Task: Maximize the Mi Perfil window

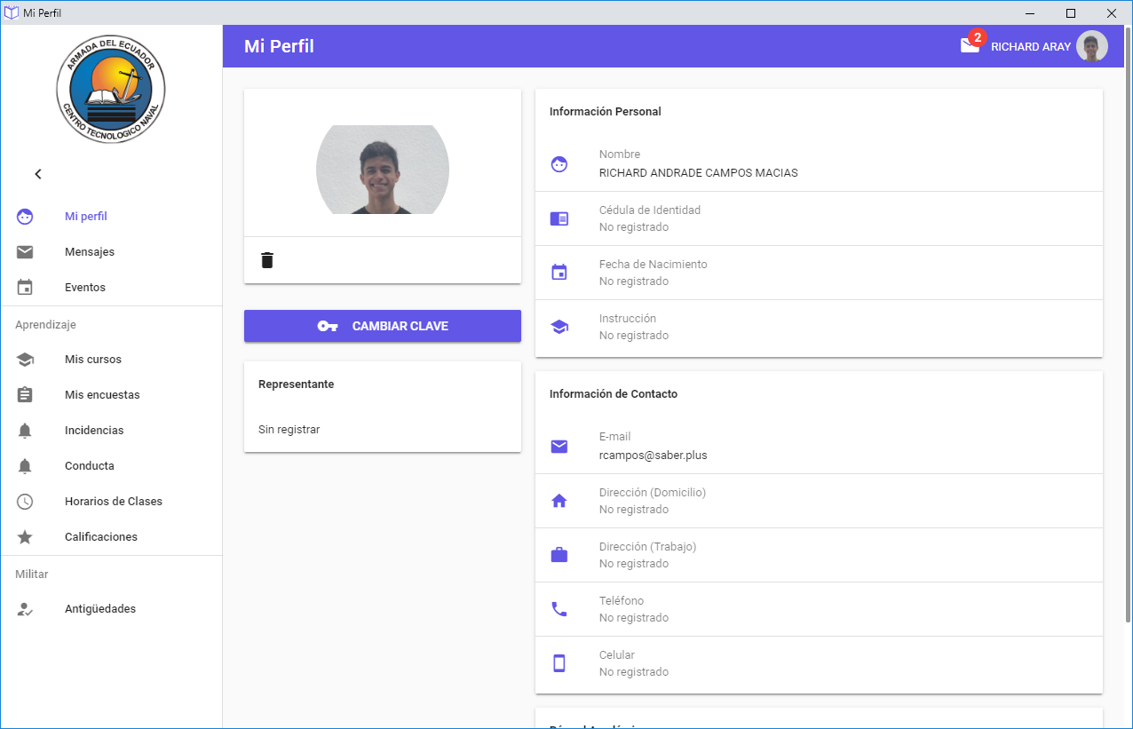Action: pos(1071,12)
